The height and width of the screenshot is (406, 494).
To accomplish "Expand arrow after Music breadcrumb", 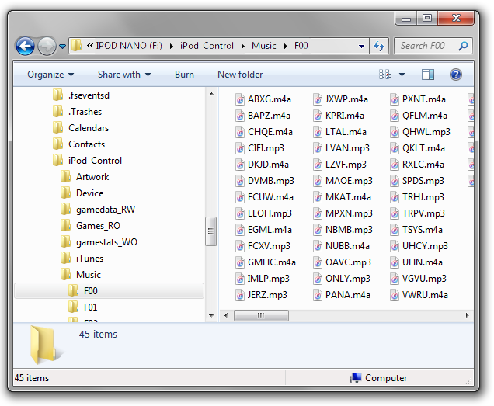I will tap(285, 46).
